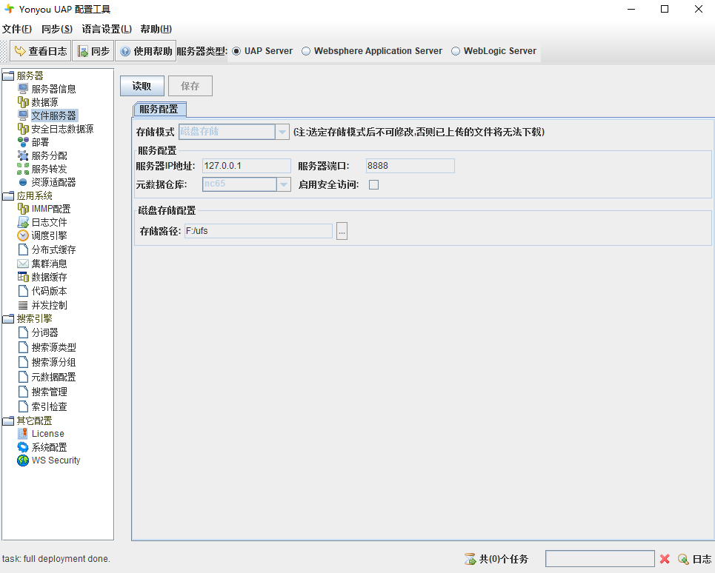The width and height of the screenshot is (715, 573).
Task: Select Websphere Application Server radio option
Action: pyautogui.click(x=306, y=51)
